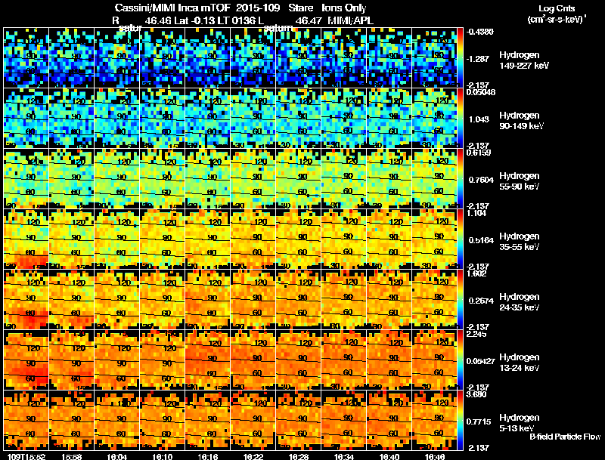Open the 35-55 keV panel at 109T15:52
The width and height of the screenshot is (605, 460).
26,239
